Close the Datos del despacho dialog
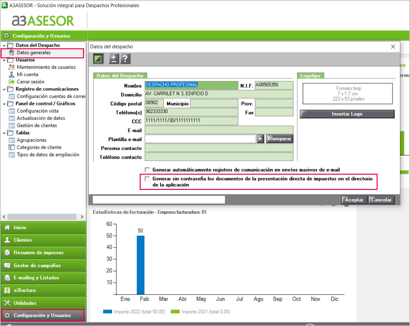The width and height of the screenshot is (410, 326). click(393, 47)
